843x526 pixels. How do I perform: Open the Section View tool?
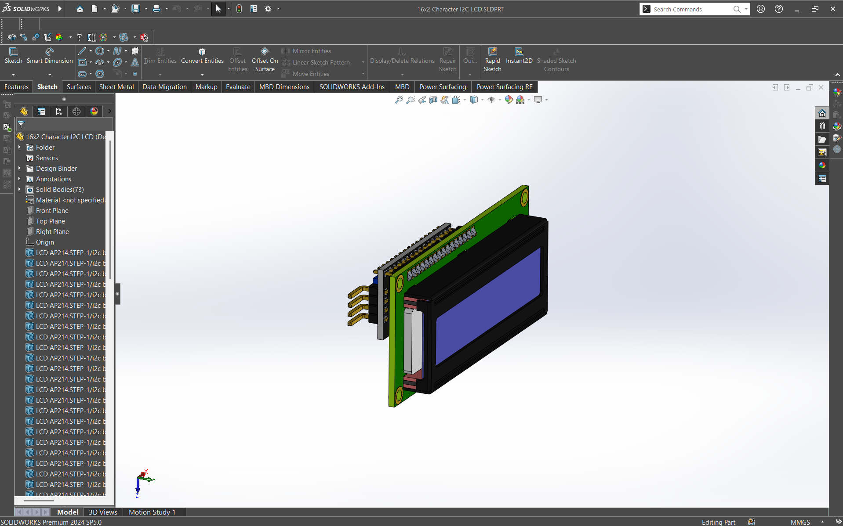pos(433,100)
